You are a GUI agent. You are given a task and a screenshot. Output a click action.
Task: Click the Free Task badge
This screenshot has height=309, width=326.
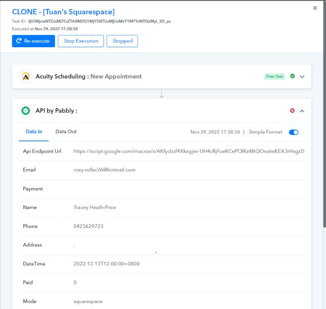coord(274,77)
